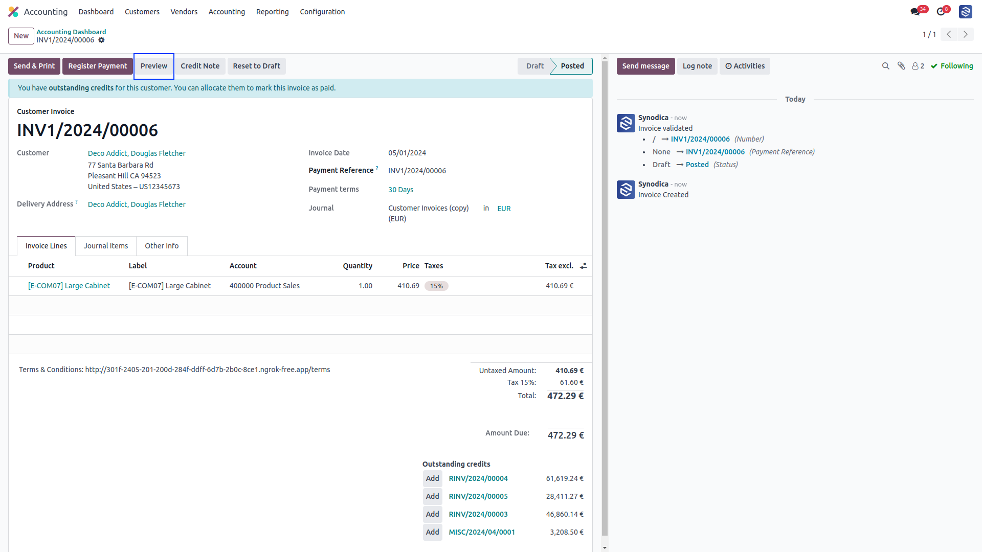Open product [E-COM07] Large Cabinet link

69,286
